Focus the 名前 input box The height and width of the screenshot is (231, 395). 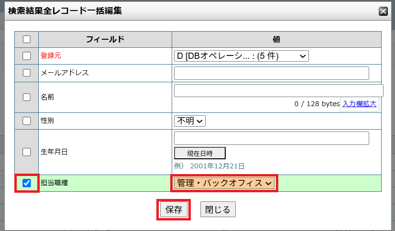[x=278, y=90]
